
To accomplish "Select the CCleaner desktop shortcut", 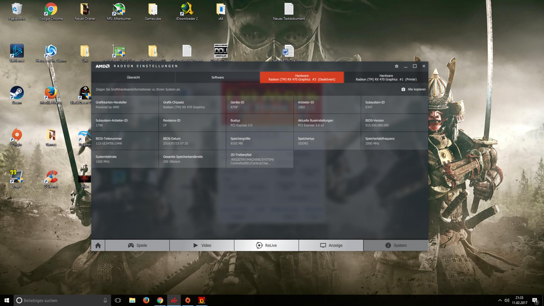I will (51, 179).
